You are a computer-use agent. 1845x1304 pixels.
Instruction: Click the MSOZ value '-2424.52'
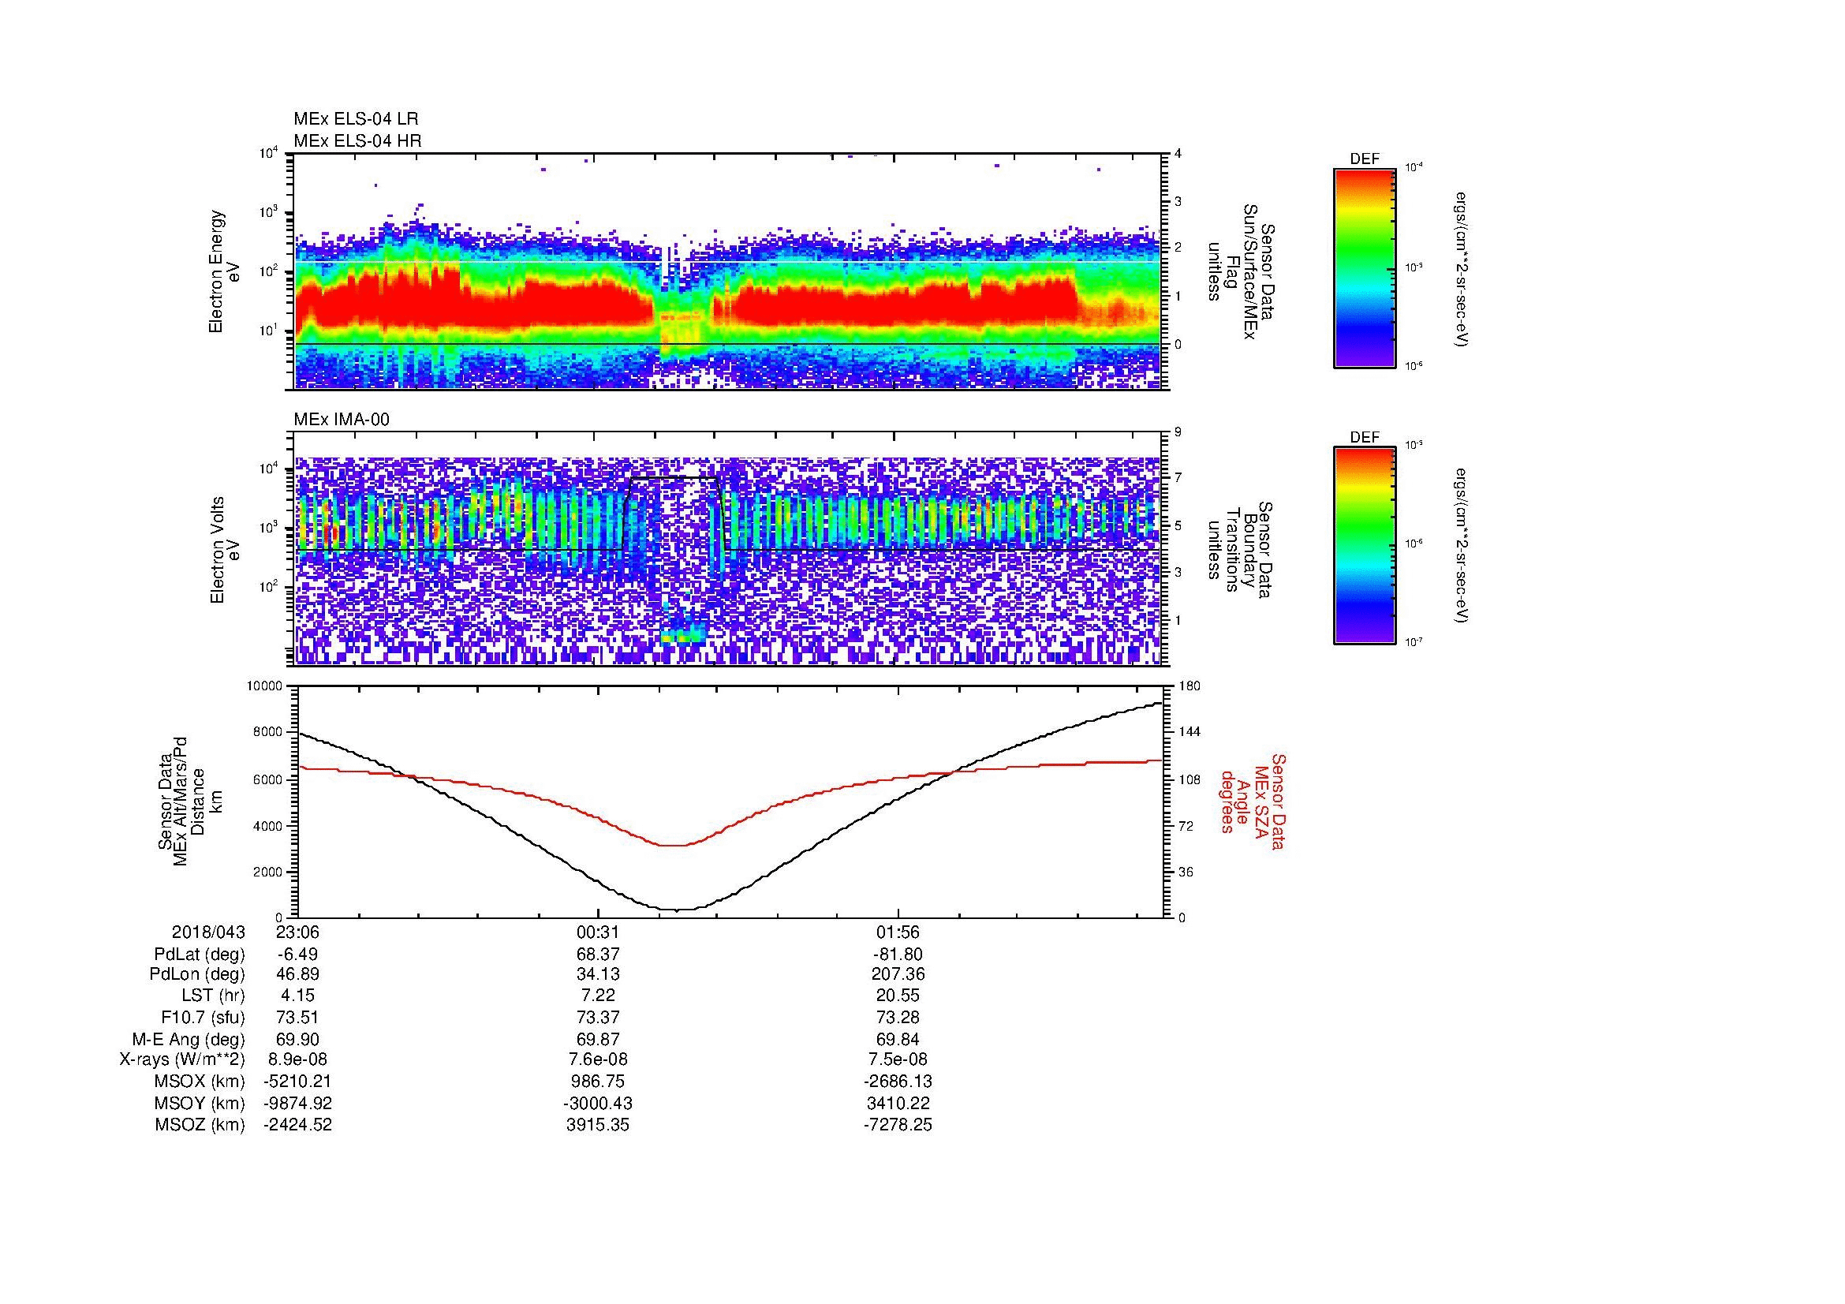tap(298, 1125)
